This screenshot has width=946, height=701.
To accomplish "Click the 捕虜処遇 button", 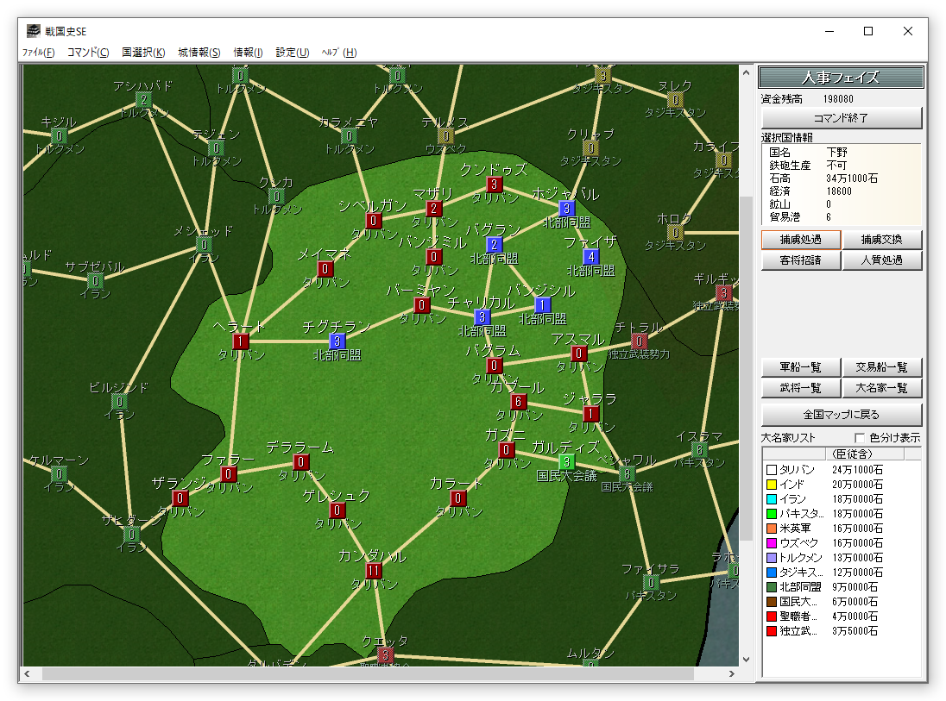I will 800,240.
